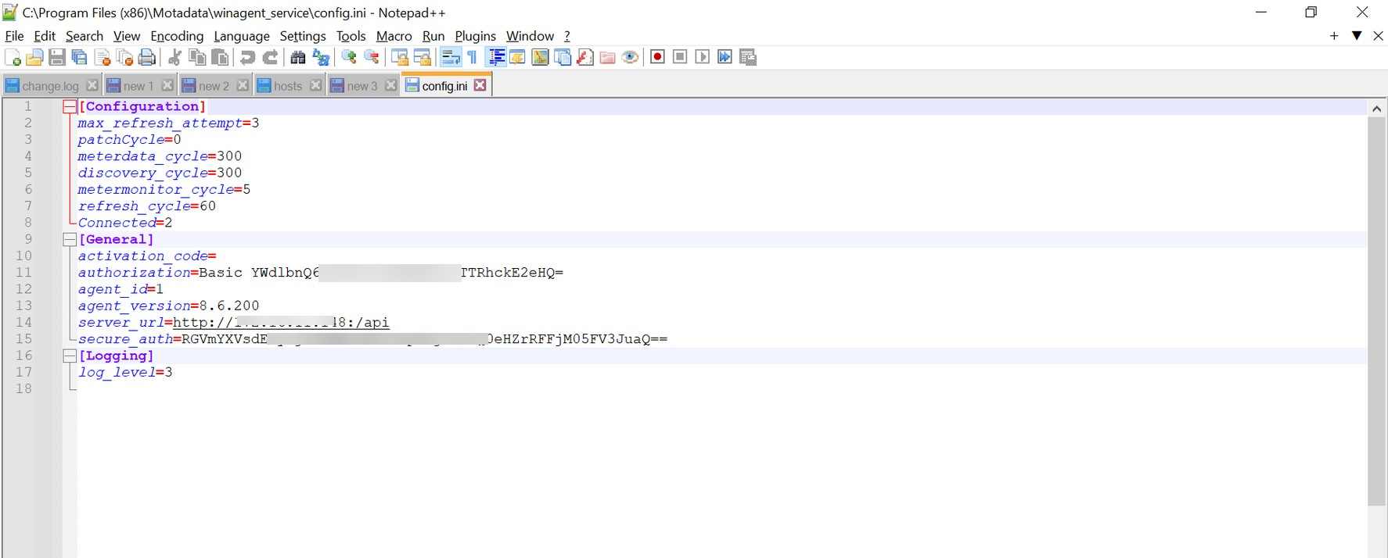Image resolution: width=1388 pixels, height=558 pixels.
Task: Create a new document with New icon
Action: tap(13, 57)
